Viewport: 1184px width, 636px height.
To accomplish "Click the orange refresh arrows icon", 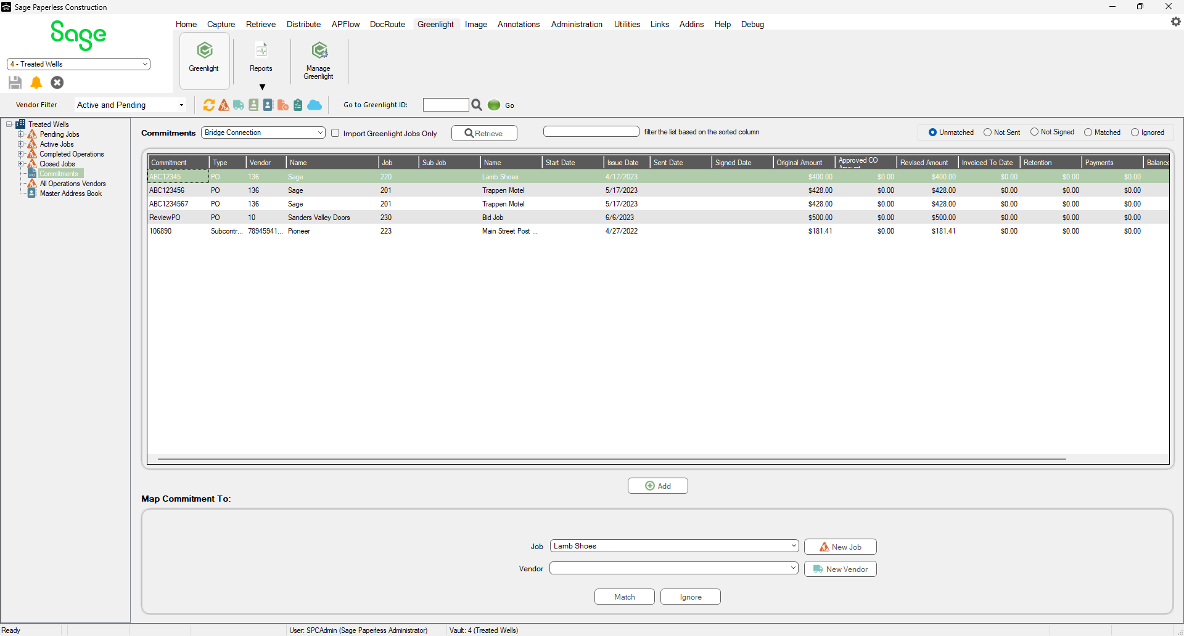I will [209, 105].
